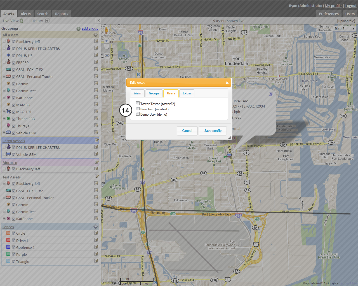Click the Live View refresh icon
This screenshot has width=358, height=286.
(x=21, y=20)
